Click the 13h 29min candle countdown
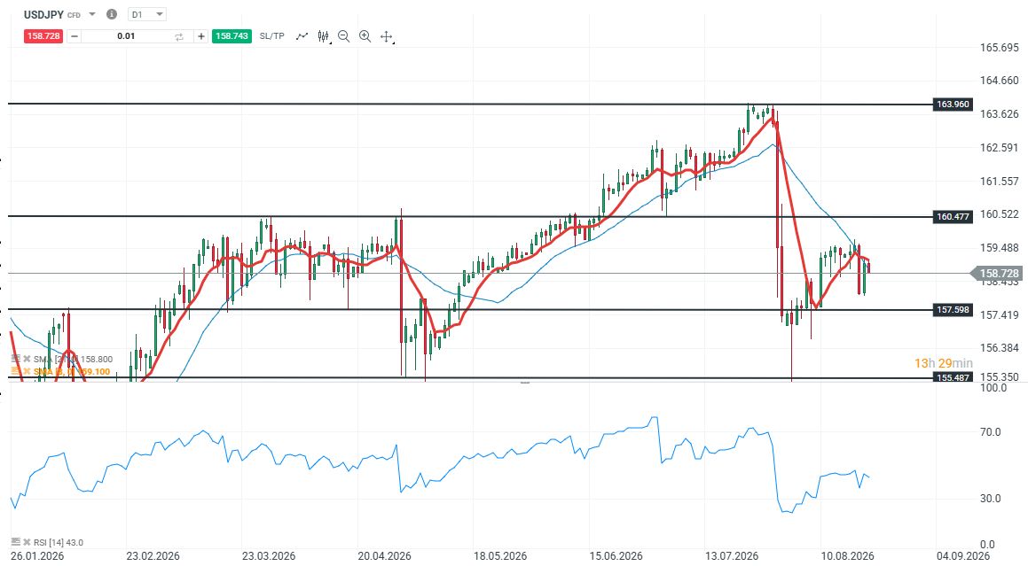 click(x=944, y=363)
